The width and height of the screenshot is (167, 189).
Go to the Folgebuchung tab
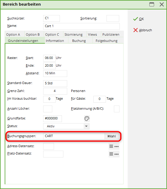click(x=107, y=41)
